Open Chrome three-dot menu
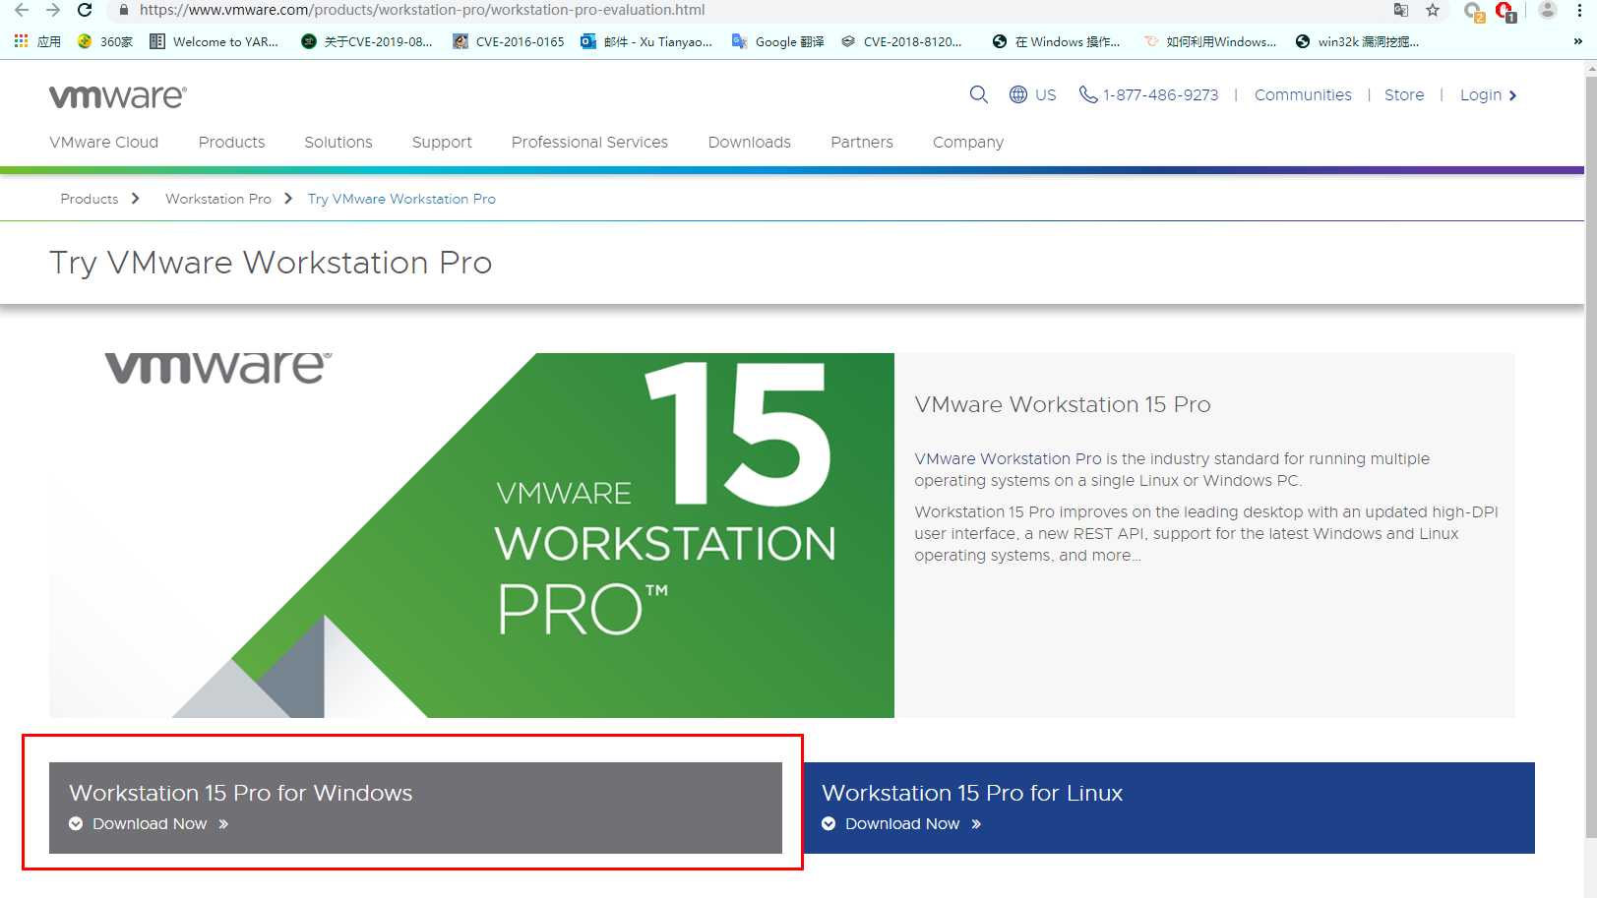This screenshot has height=898, width=1597. [x=1579, y=10]
